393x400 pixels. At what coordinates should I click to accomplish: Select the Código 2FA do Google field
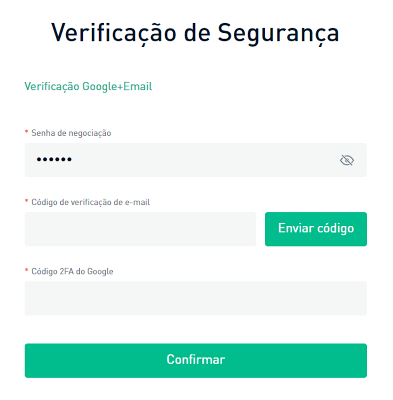pyautogui.click(x=196, y=298)
